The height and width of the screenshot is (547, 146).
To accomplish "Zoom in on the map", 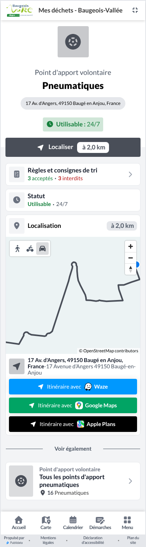I will pos(130,247).
